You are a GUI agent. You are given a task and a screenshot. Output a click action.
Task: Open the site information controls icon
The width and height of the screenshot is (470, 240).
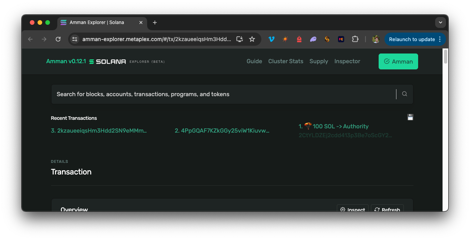[x=75, y=39]
